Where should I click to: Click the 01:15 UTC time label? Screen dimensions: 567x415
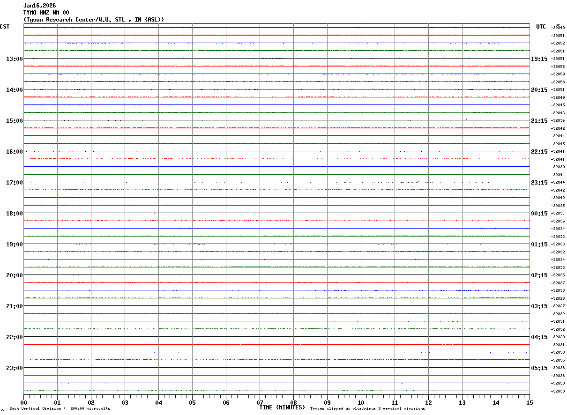click(539, 245)
